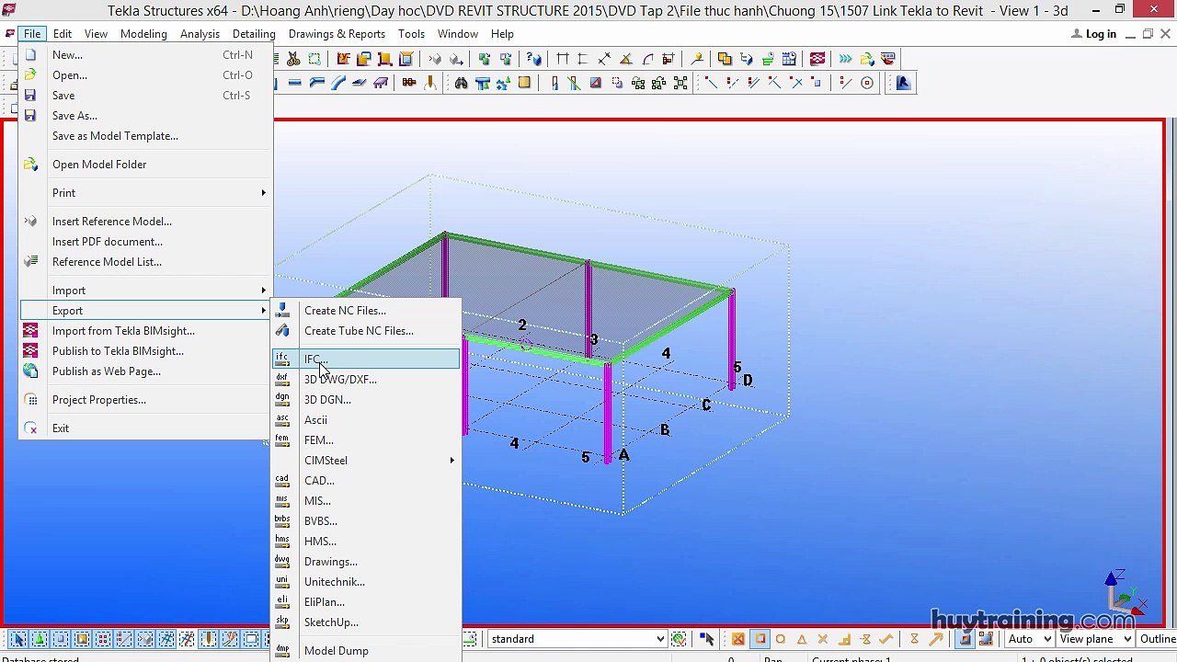
Task: Expand the Import submenu
Action: [145, 290]
